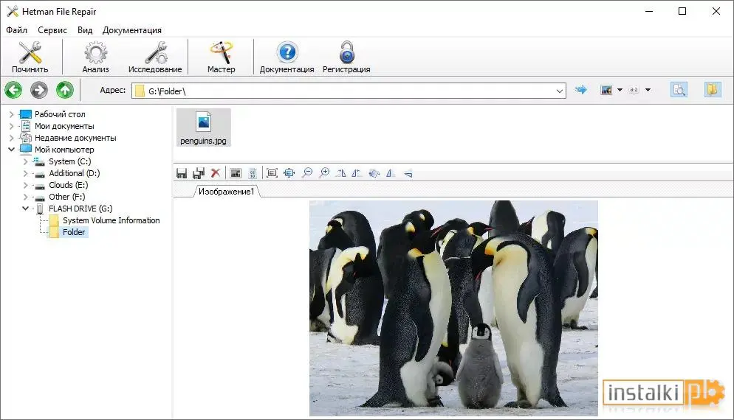Open the Документация help toolbar button

(x=287, y=57)
